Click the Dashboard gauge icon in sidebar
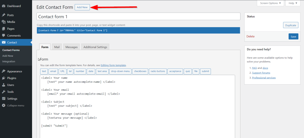Viewport: 304px width, 138px height. click(4, 6)
